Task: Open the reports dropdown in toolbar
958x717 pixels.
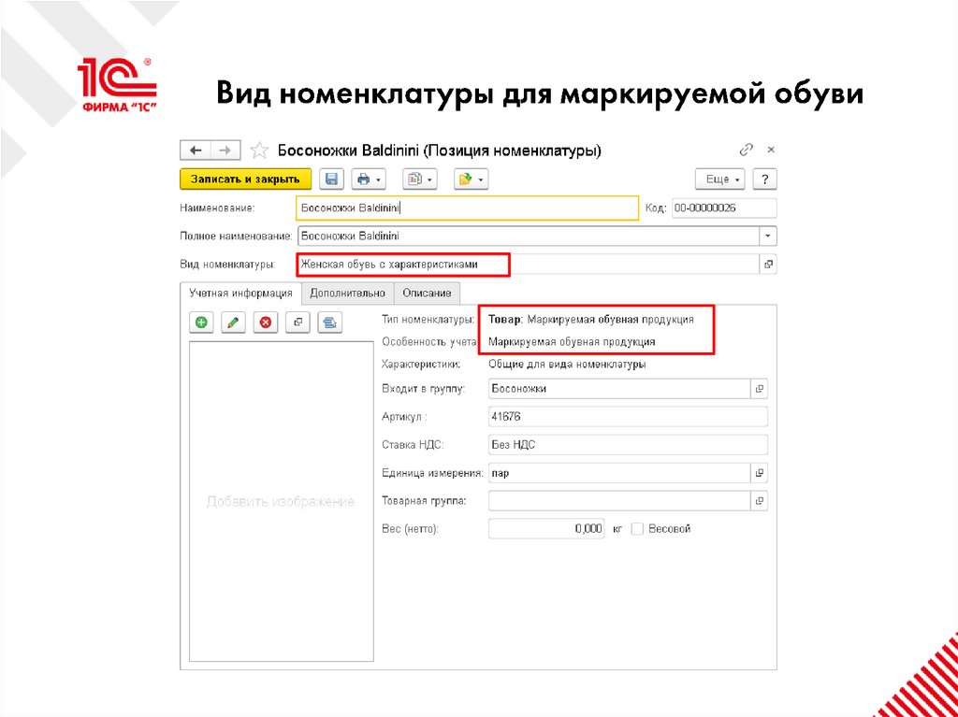Action: tap(419, 179)
